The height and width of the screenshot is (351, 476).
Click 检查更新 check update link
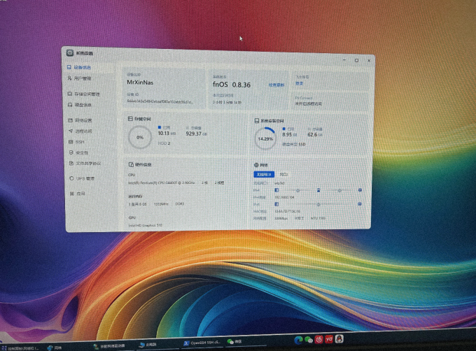click(x=276, y=85)
